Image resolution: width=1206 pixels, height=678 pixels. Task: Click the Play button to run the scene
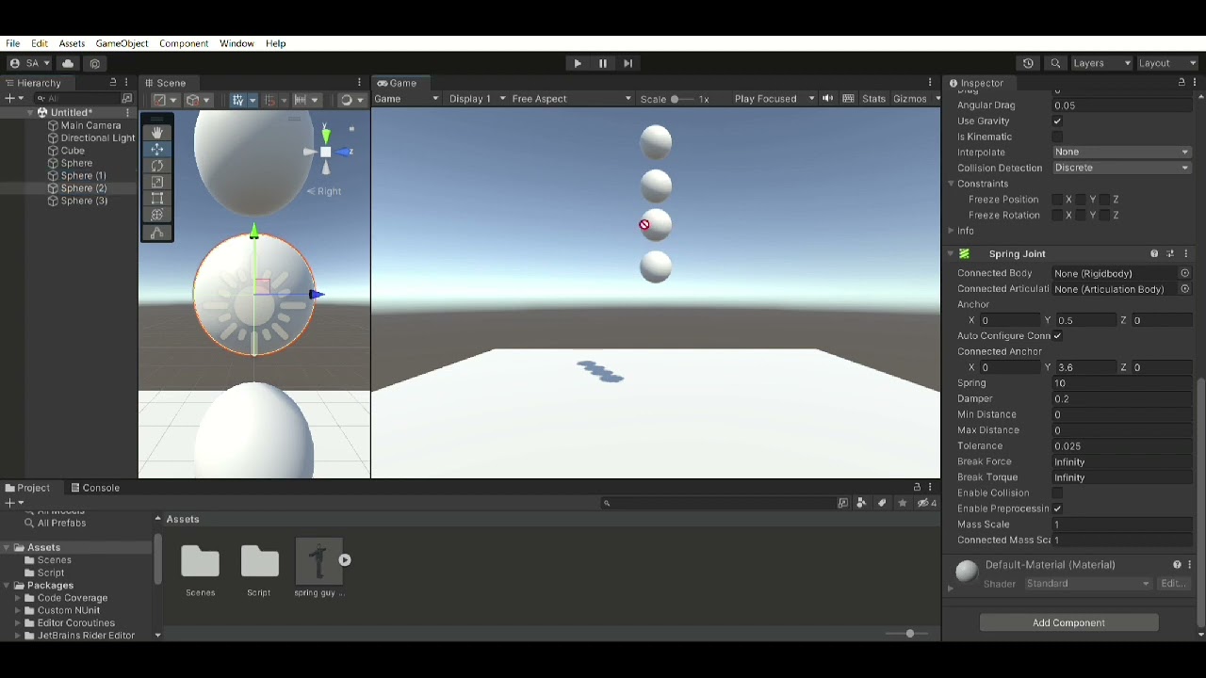click(577, 63)
